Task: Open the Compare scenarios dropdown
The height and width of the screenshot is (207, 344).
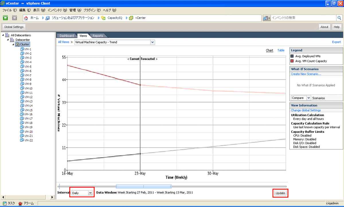Action: point(309,98)
